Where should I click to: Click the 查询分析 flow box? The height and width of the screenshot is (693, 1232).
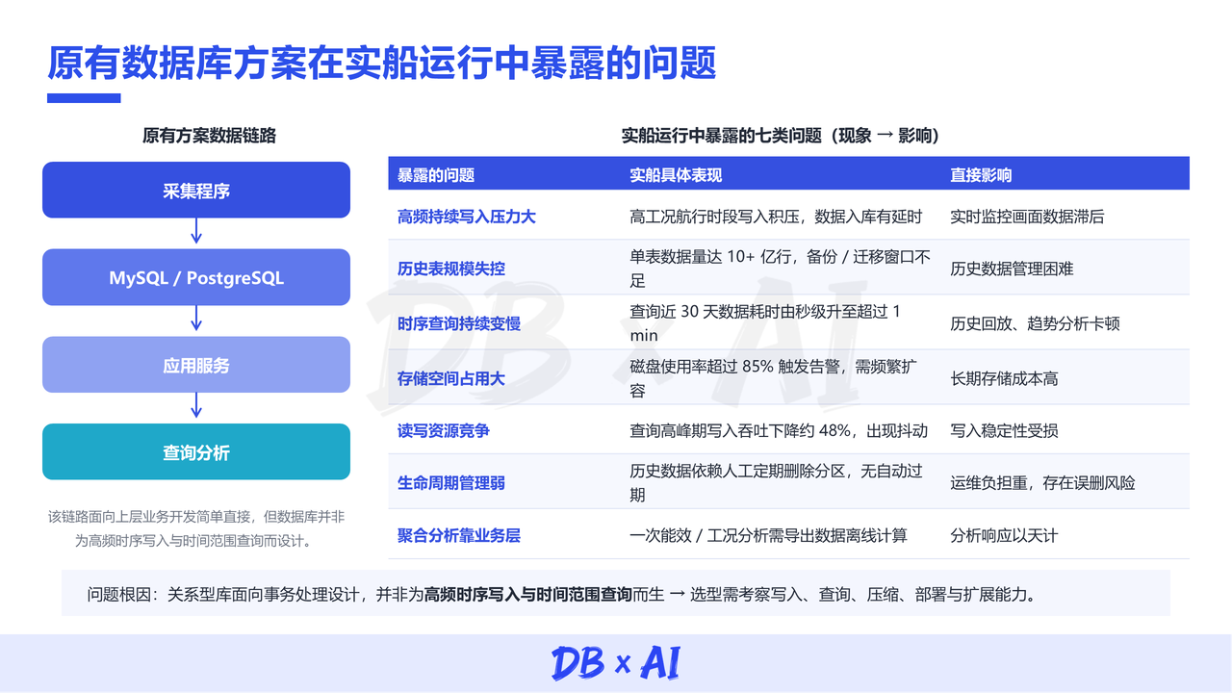[x=196, y=451]
